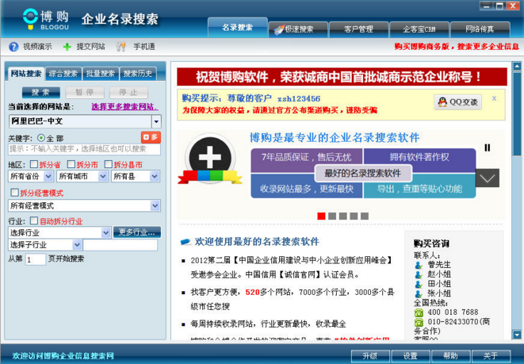Click the rocket icon on 极速搜索 tab
The height and width of the screenshot is (364, 524).
click(x=278, y=29)
